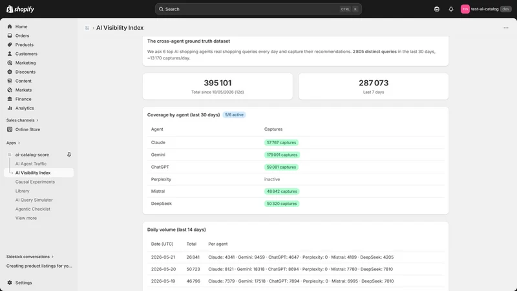
Task: Click the 57 767 captures badge for Claude
Action: coord(282,142)
